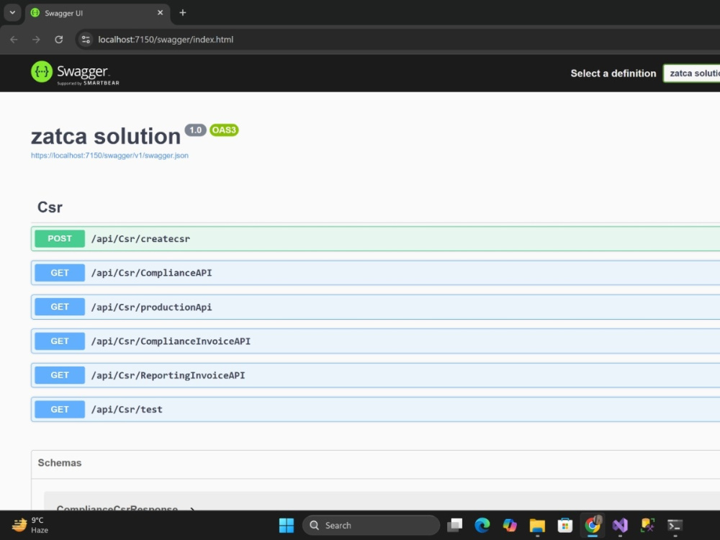Click the 1.0 version badge
Image resolution: width=720 pixels, height=540 pixels.
click(194, 130)
